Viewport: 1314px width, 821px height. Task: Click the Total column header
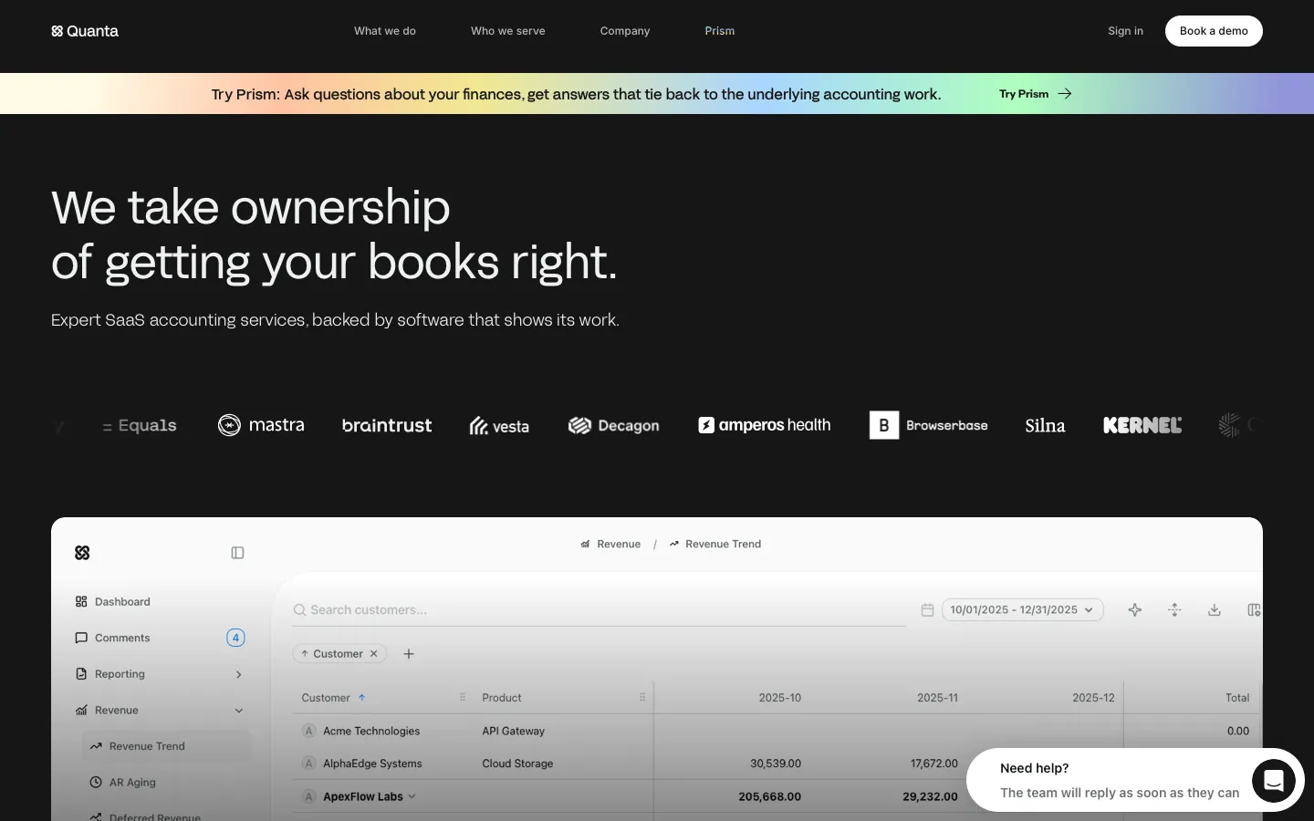[1237, 698]
